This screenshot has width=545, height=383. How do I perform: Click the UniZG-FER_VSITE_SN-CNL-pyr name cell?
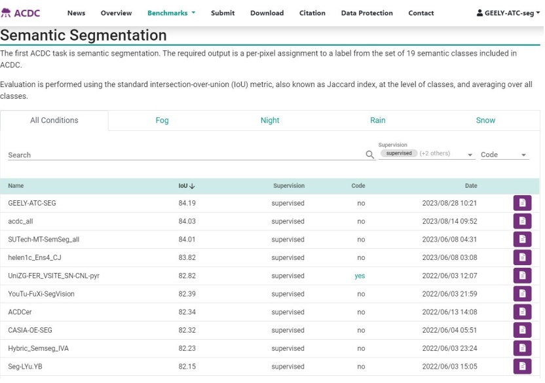coord(54,276)
